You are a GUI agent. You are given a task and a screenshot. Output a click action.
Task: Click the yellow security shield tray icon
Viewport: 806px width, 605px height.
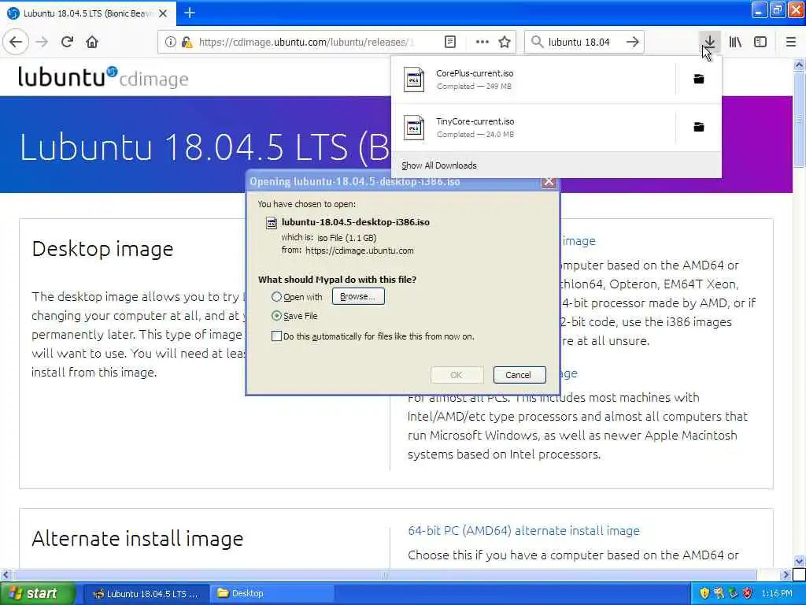click(704, 594)
